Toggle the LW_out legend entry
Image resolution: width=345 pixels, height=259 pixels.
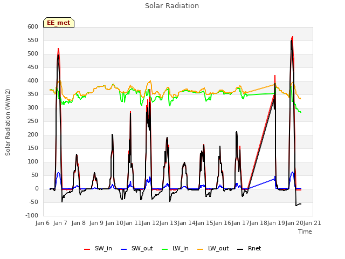pos(213,248)
